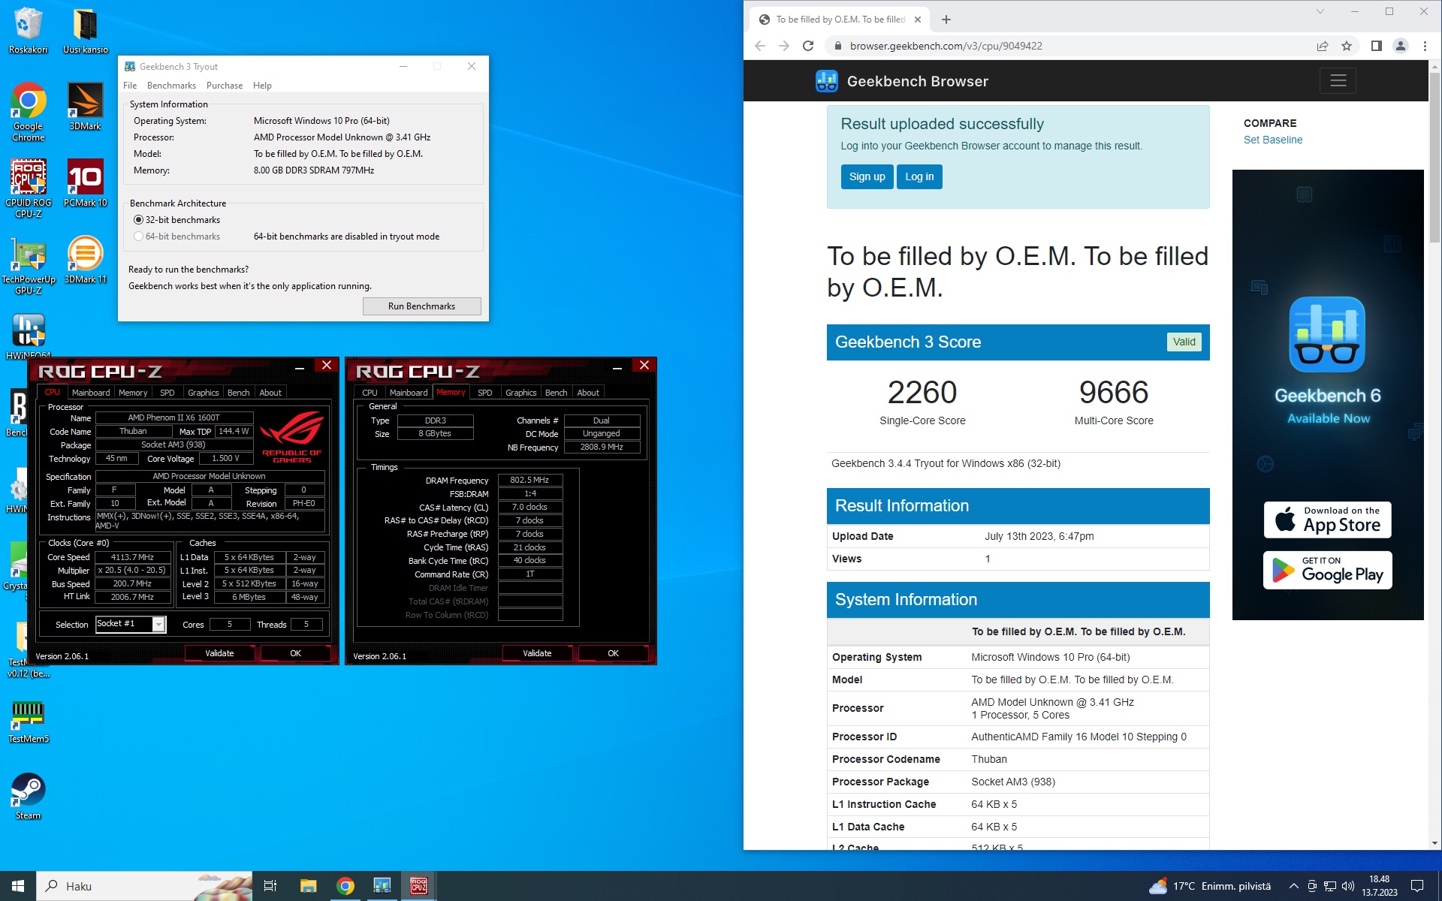Image resolution: width=1442 pixels, height=901 pixels.
Task: Open Chrome side panel icon
Action: [x=1376, y=46]
